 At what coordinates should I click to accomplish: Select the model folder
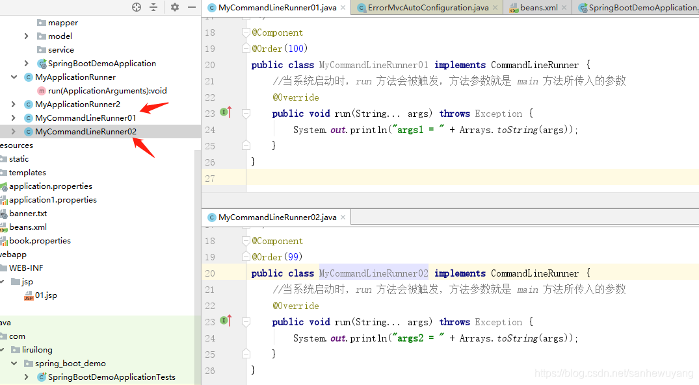point(60,36)
